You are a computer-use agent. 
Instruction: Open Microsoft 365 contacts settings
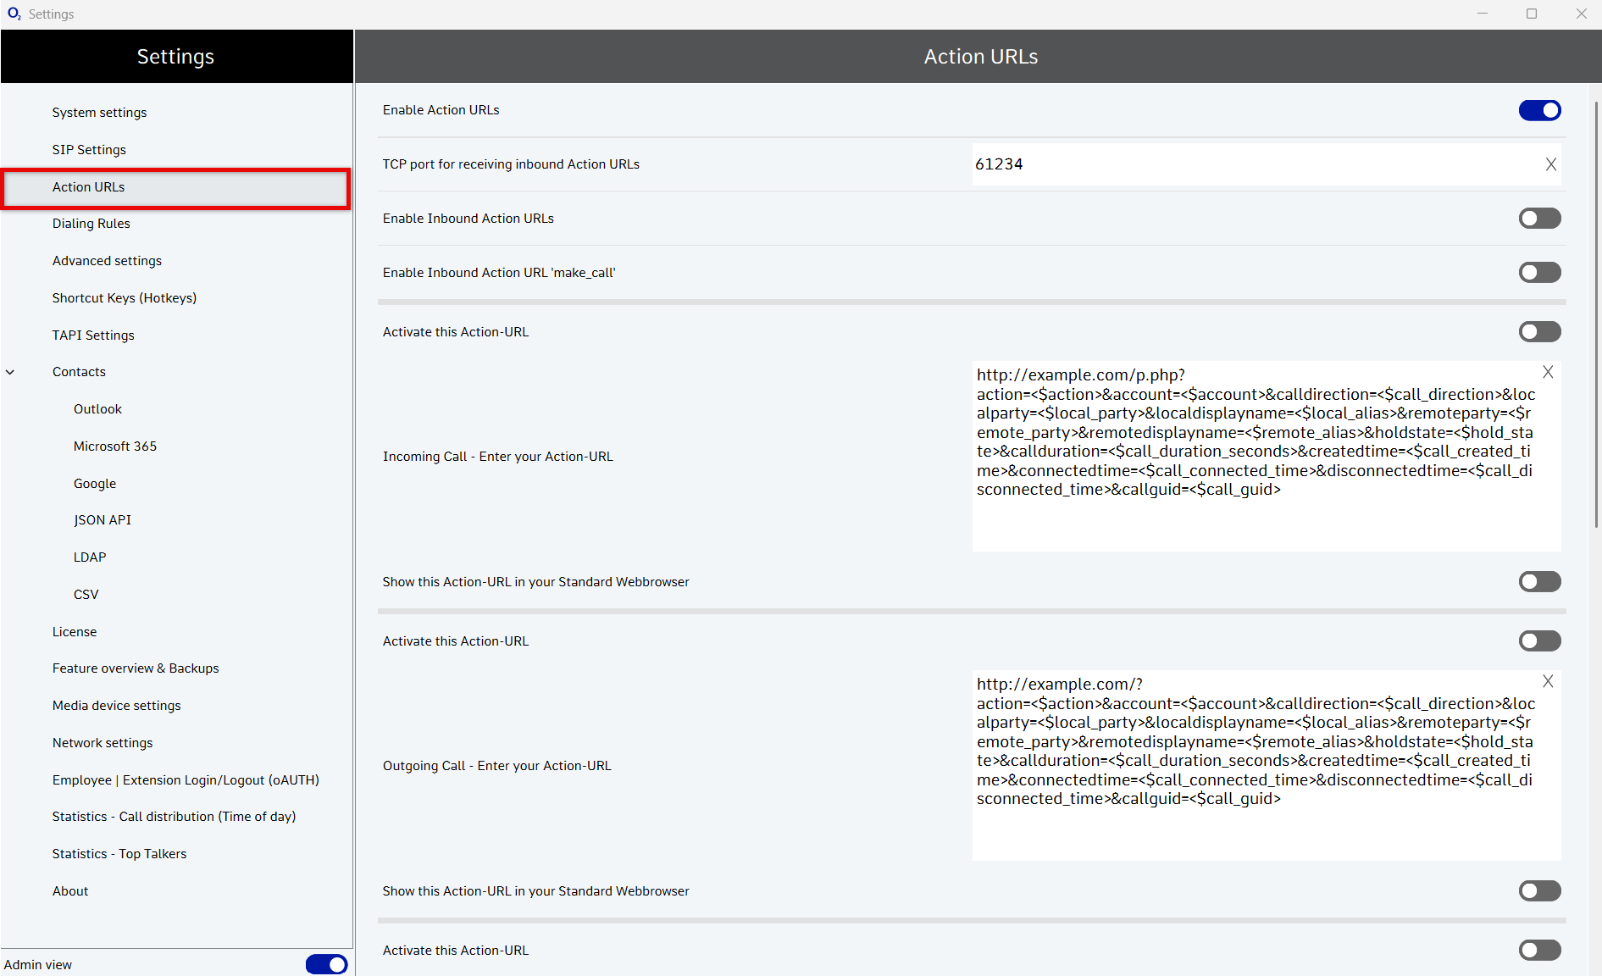tap(114, 446)
